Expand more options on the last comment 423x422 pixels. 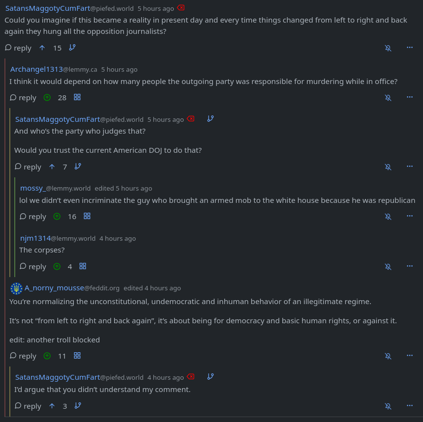click(x=410, y=406)
